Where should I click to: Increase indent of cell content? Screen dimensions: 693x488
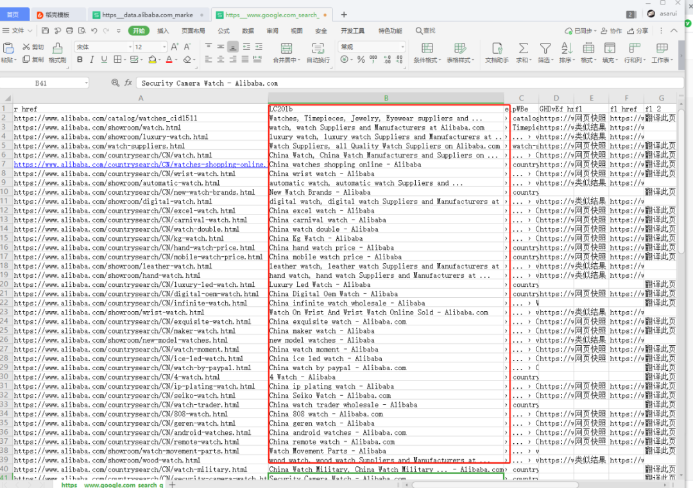point(259,47)
